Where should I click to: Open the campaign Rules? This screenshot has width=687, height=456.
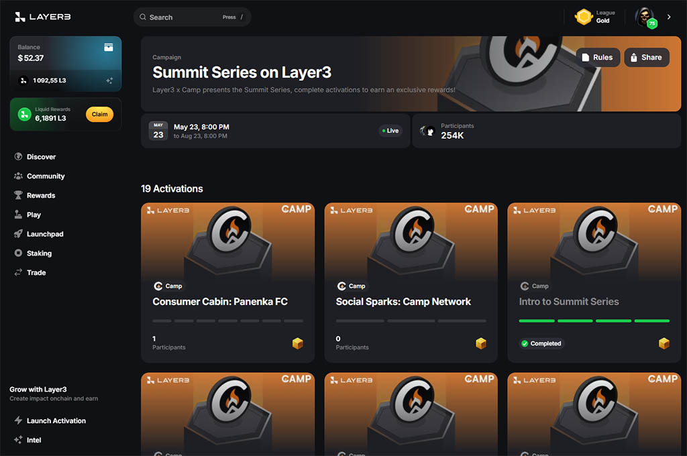point(598,58)
